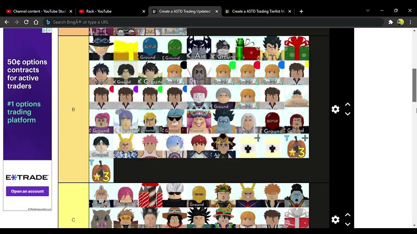Open the AdChoices info icon
The image size is (417, 234).
(x=44, y=31)
